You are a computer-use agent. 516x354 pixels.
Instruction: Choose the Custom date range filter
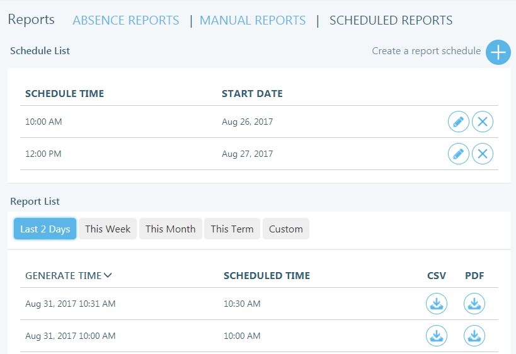pyautogui.click(x=286, y=229)
